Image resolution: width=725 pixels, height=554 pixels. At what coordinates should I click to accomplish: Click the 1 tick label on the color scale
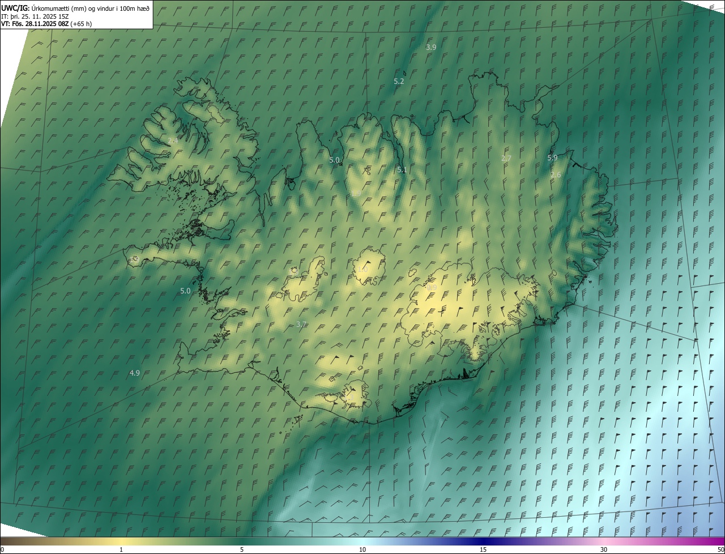121,550
